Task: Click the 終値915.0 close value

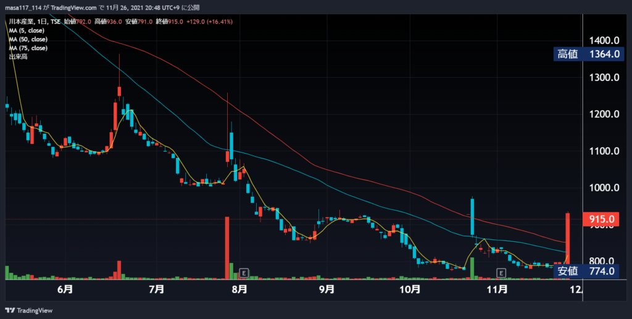Action: 169,22
